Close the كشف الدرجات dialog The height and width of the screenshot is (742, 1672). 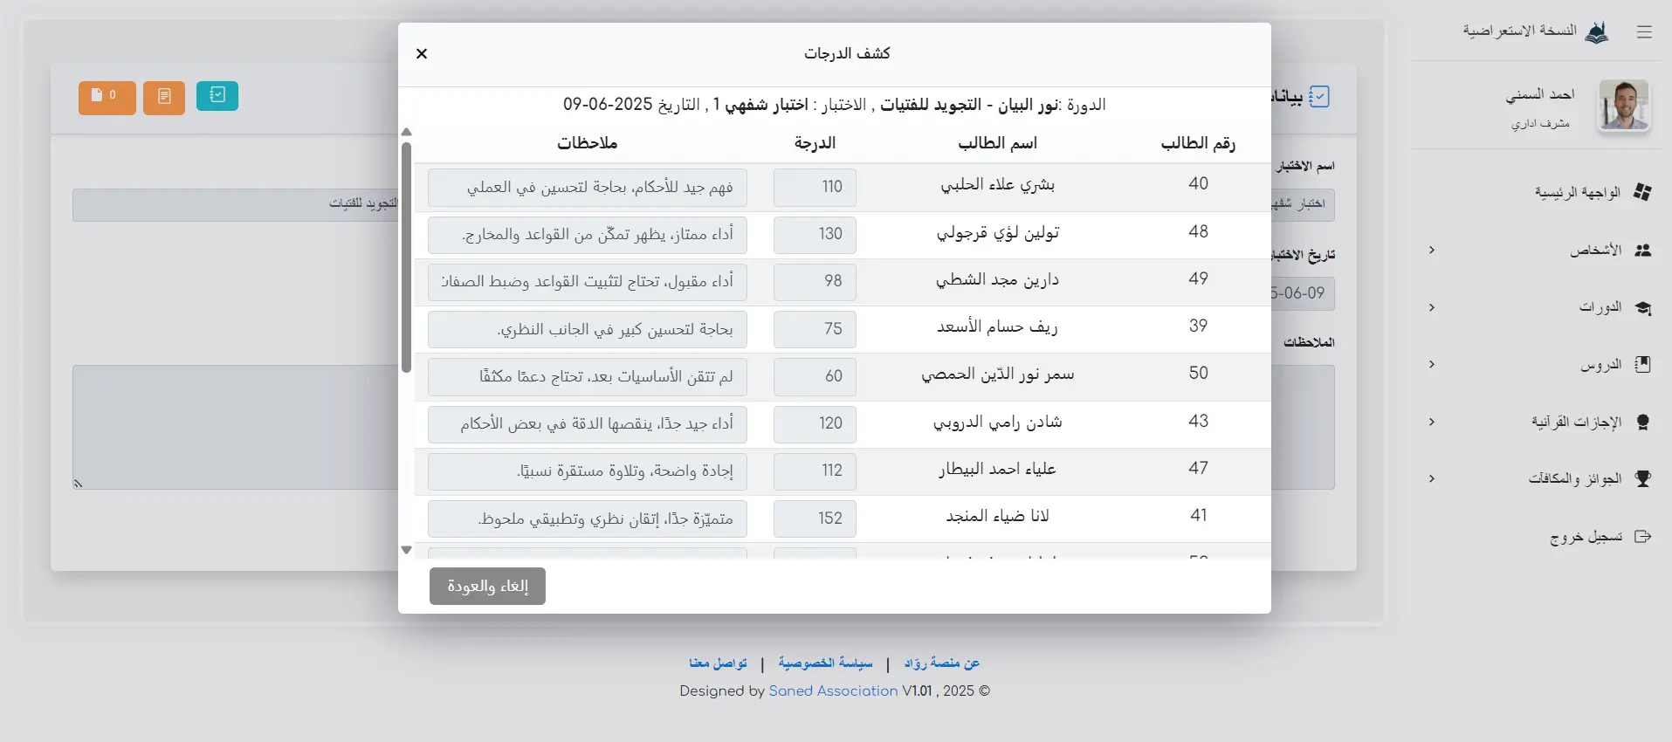coord(422,54)
